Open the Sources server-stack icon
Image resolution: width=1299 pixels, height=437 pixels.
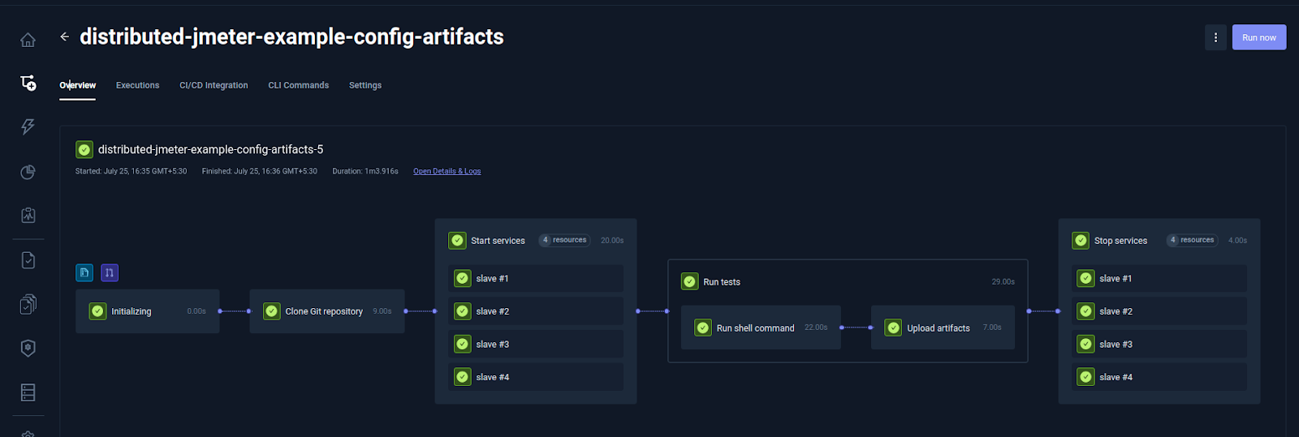[x=28, y=392]
